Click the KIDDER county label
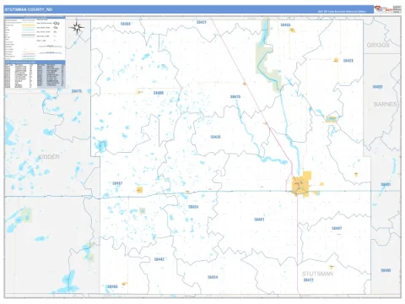This screenshot has width=405, height=304. pos(49,157)
